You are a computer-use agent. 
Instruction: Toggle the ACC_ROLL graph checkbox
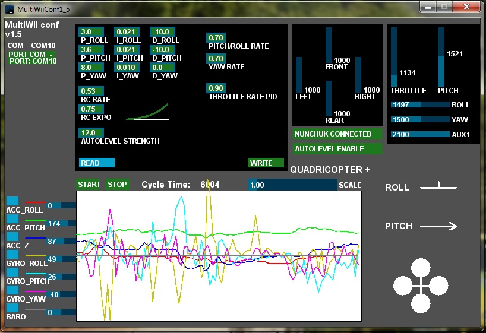pos(12,201)
